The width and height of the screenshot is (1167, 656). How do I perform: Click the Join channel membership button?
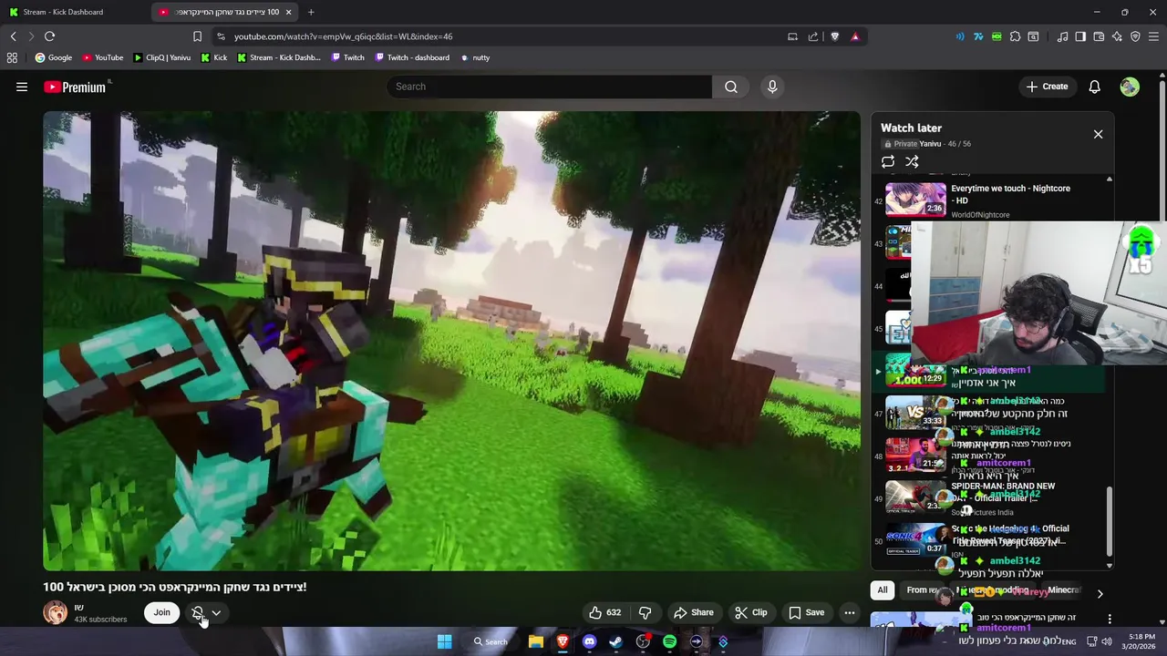click(x=161, y=612)
